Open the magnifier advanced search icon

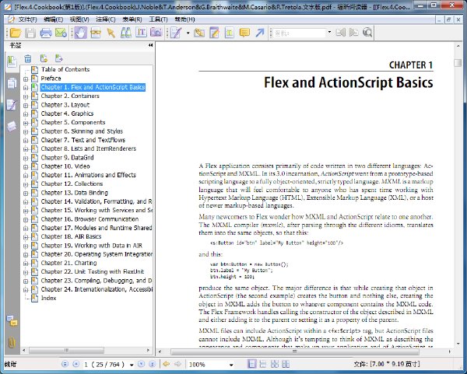pyautogui.click(x=367, y=33)
